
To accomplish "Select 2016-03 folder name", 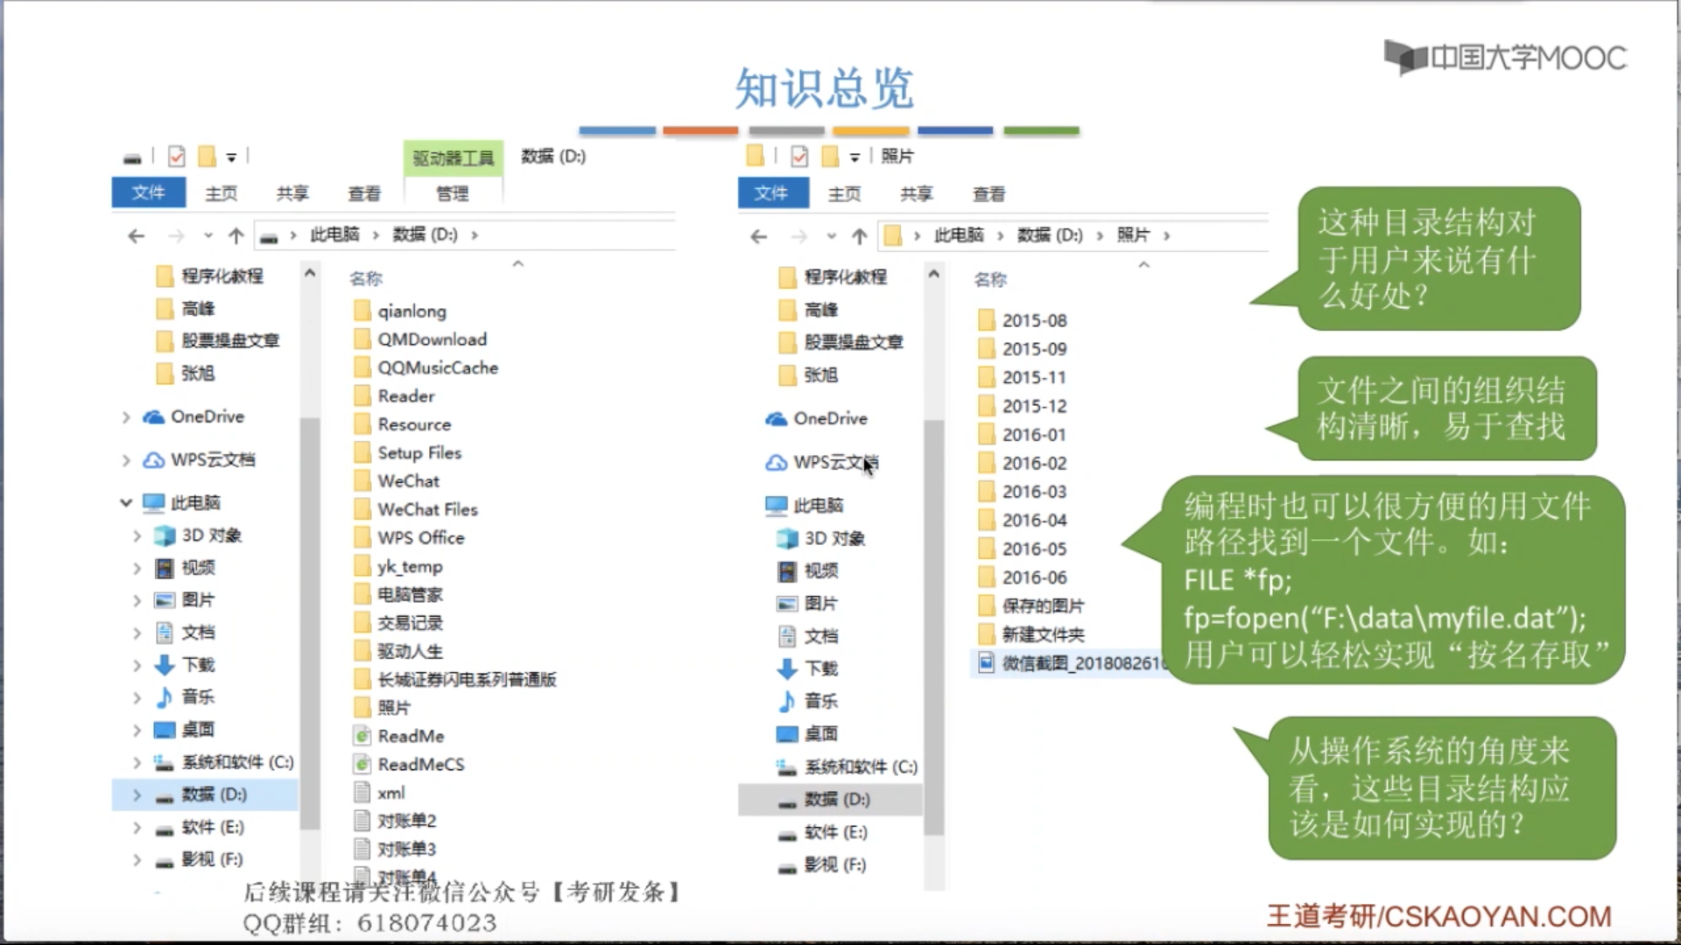I will coord(1034,492).
